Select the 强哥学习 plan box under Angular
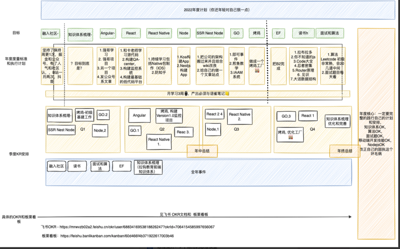 (x=106, y=66)
